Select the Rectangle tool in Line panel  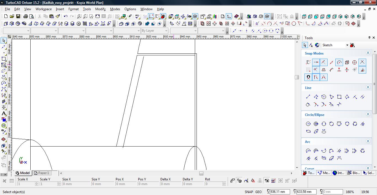click(x=339, y=97)
